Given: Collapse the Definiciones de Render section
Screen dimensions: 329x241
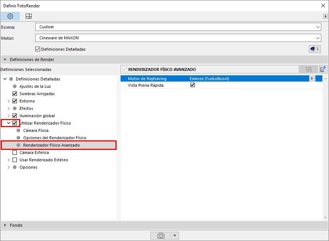Looking at the screenshot, I should pos(5,60).
